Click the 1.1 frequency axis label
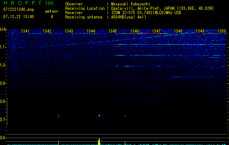229x145 pixels. point(3,47)
